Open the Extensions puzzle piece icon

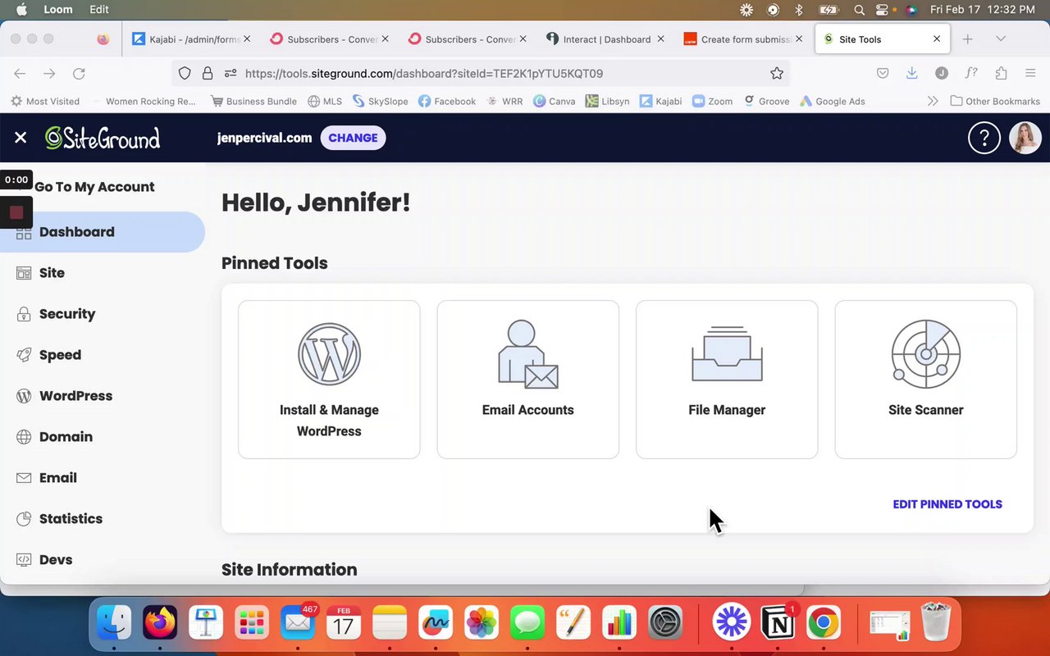1001,74
